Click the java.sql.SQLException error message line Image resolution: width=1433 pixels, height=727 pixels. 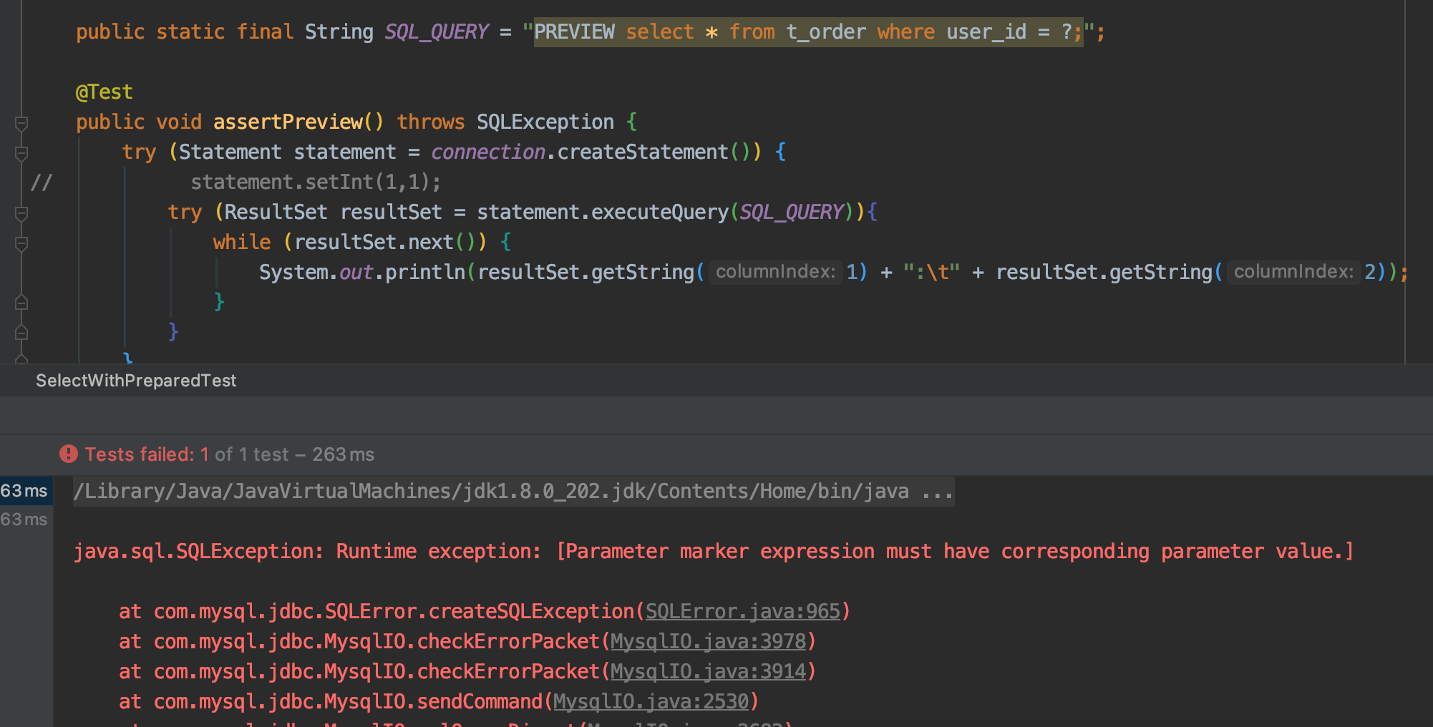pyautogui.click(x=714, y=552)
